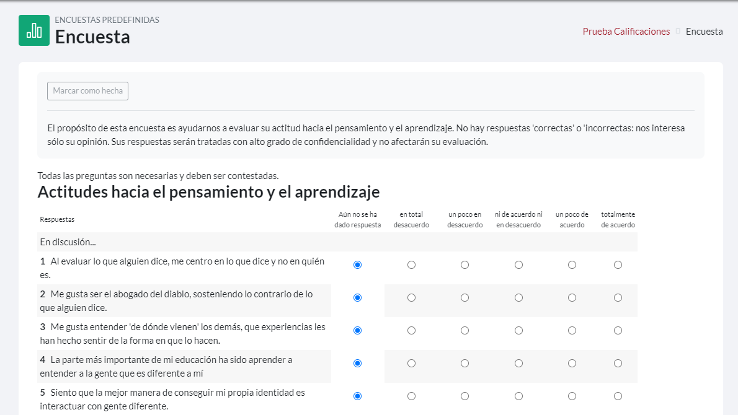Screen dimensions: 738x415
Task: Select 'totalmente de acuerdo' for question 5
Action: pyautogui.click(x=618, y=396)
